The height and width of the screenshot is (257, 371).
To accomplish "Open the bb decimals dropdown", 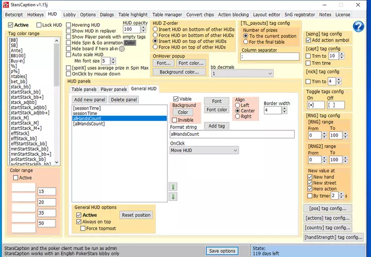I will coord(242,74).
